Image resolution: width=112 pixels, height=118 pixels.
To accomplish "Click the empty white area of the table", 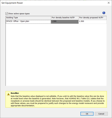I will click(56, 55).
